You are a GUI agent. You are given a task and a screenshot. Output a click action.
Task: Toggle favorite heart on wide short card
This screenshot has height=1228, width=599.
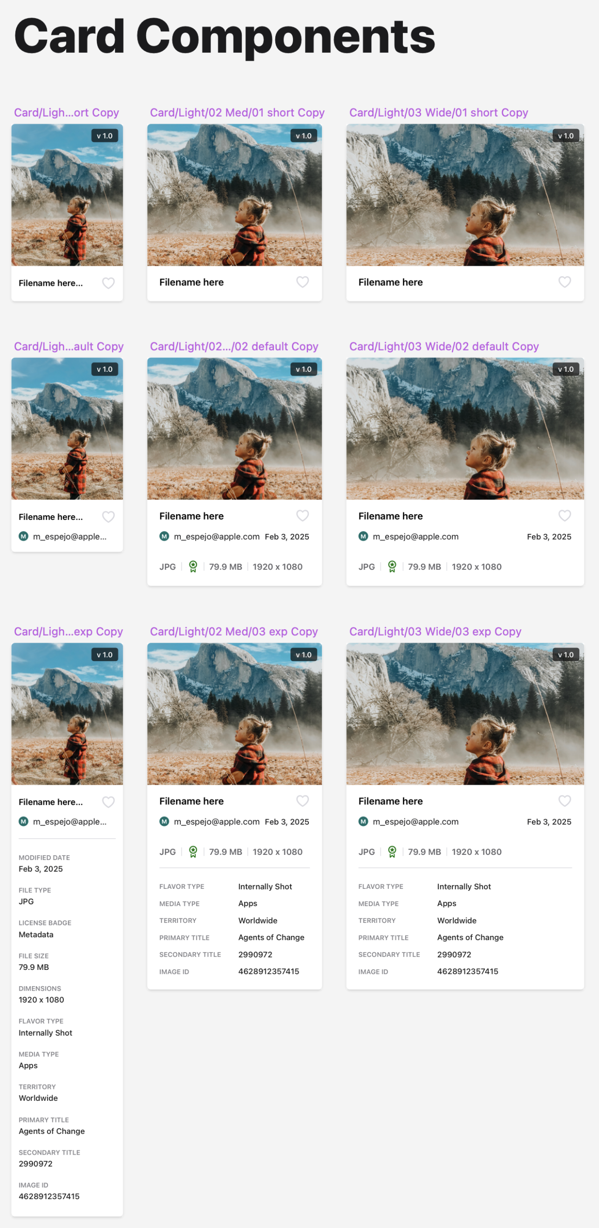click(x=564, y=282)
